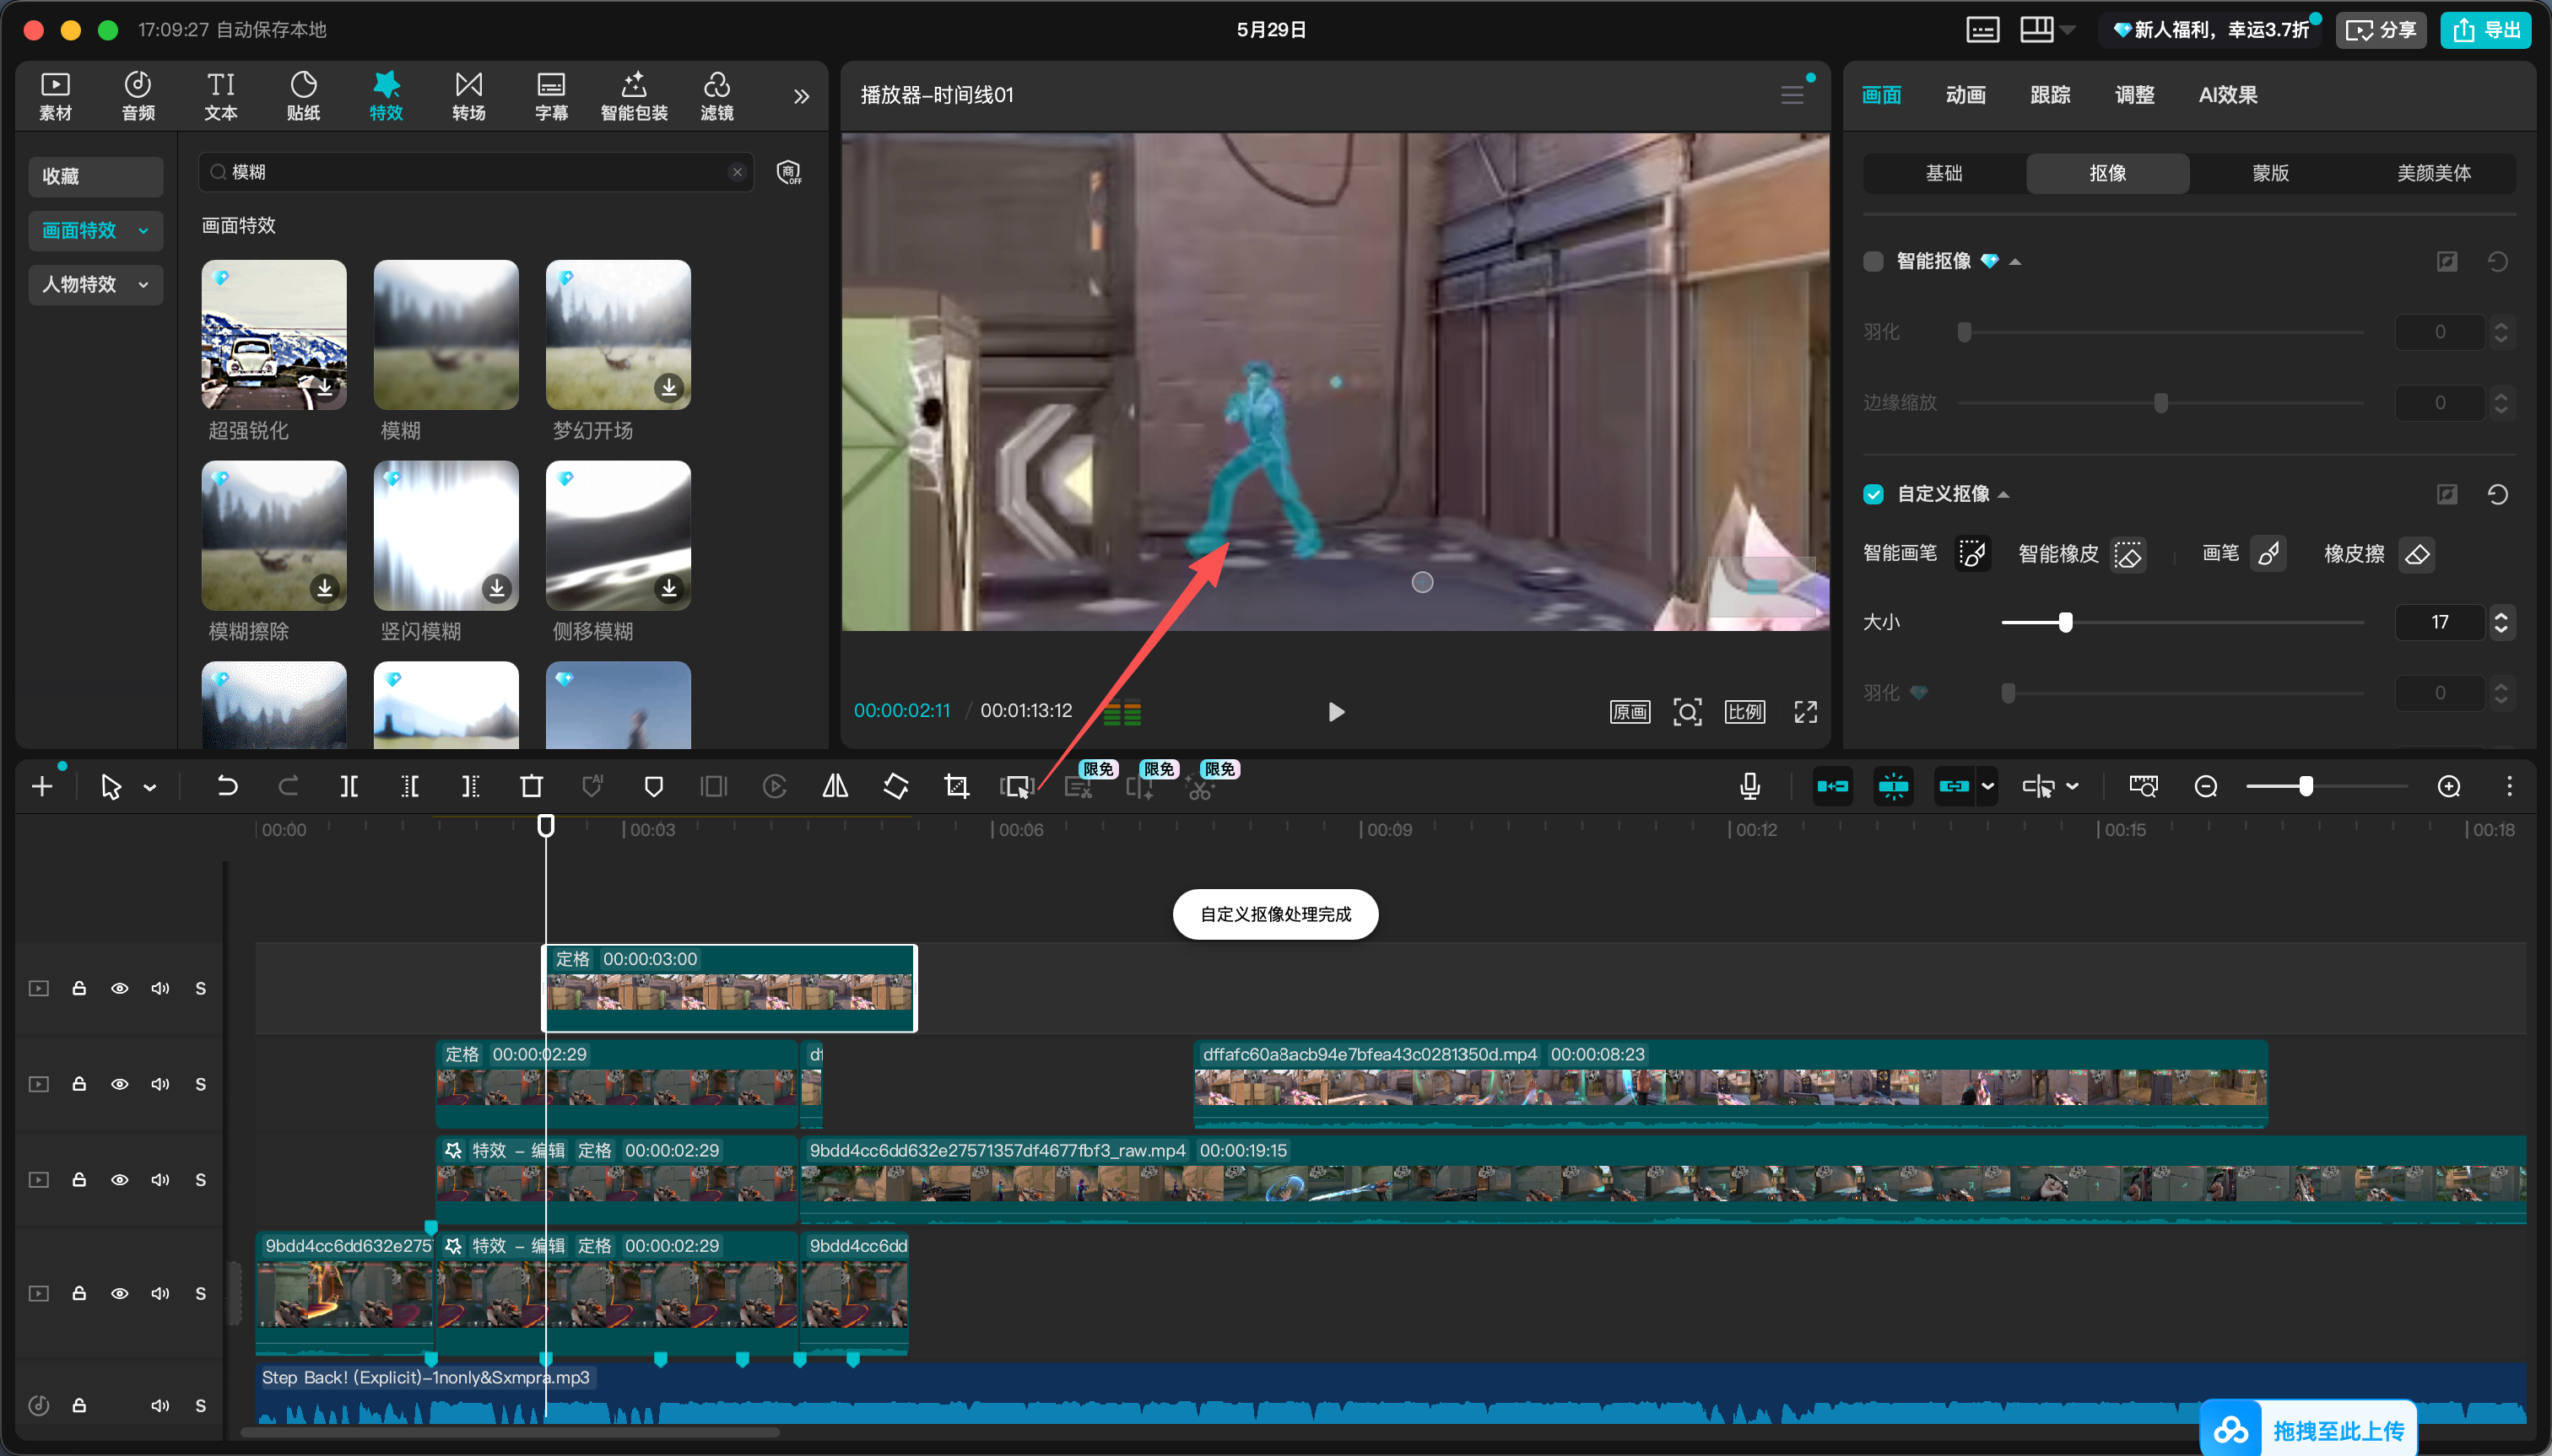
Task: Open the cursor tool dropdown arrow
Action: point(150,788)
